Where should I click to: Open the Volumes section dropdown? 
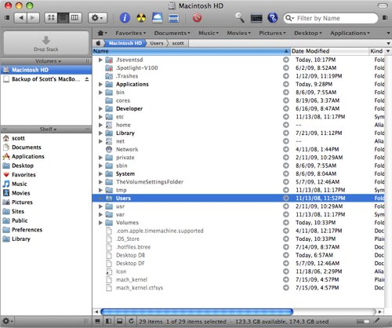(x=48, y=61)
